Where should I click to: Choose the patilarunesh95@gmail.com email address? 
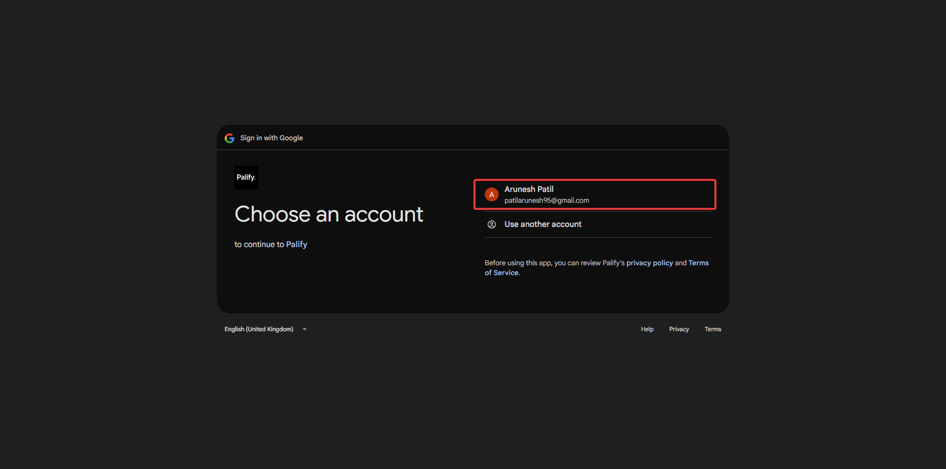(x=546, y=201)
